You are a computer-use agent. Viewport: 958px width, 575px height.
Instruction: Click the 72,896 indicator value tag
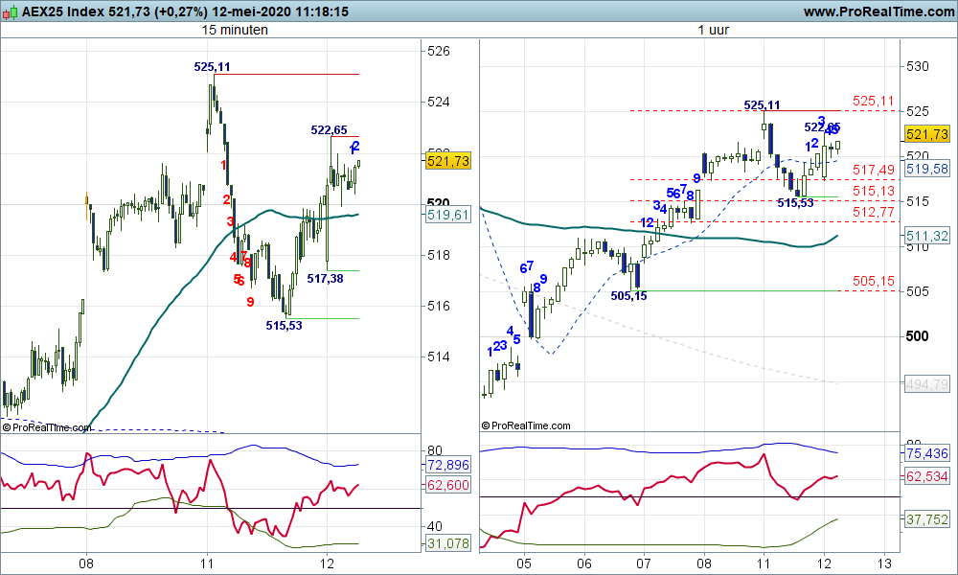tap(448, 465)
